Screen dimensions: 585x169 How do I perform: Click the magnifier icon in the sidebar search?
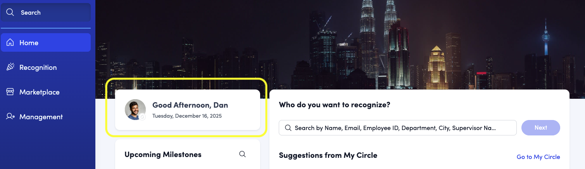coord(10,12)
